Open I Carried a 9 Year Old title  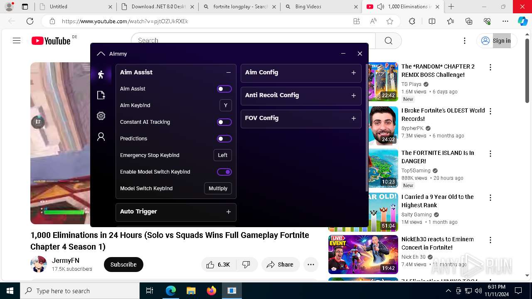click(x=438, y=201)
